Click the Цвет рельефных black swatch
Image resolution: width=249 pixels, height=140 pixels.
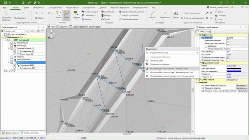(x=234, y=68)
